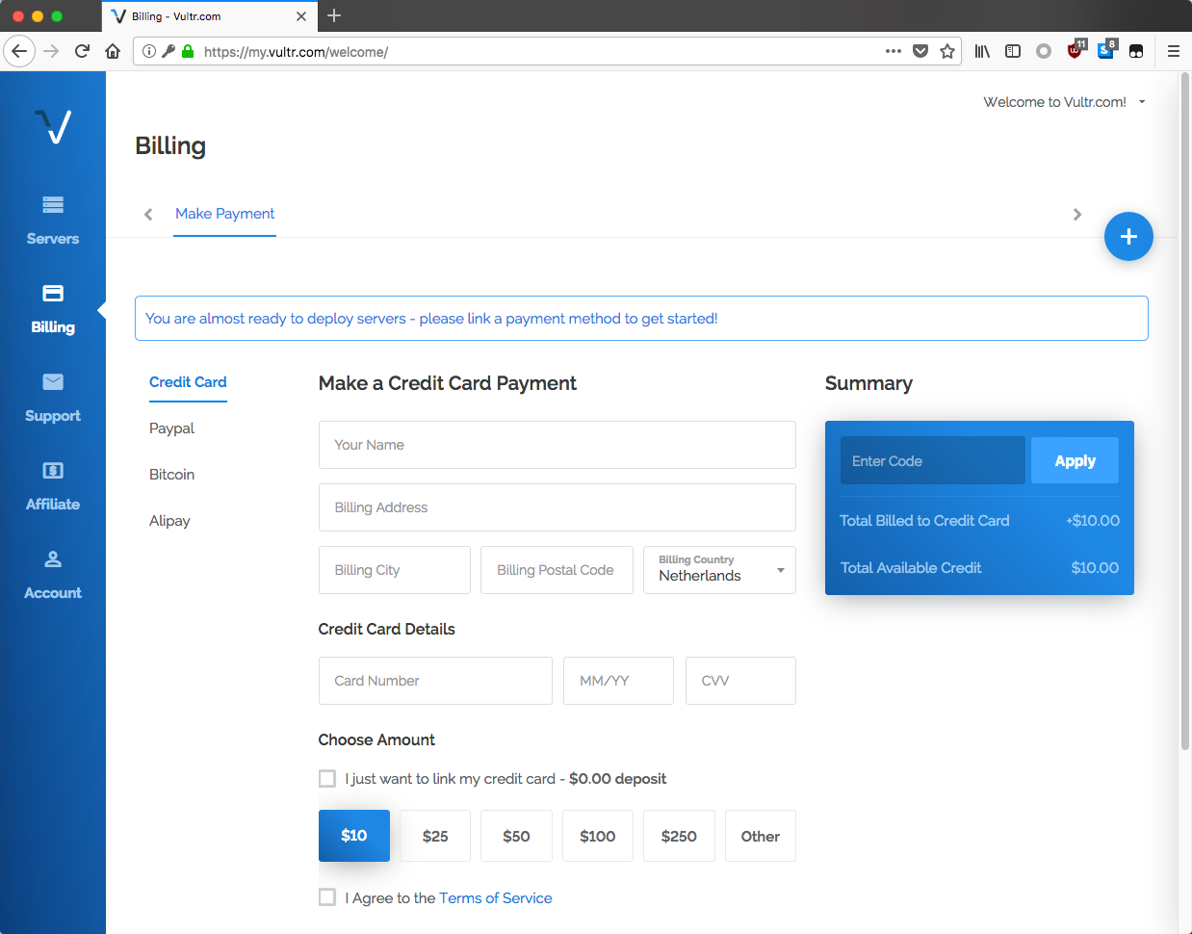Save page to Pocket
Image resolution: width=1192 pixels, height=934 pixels.
[920, 51]
